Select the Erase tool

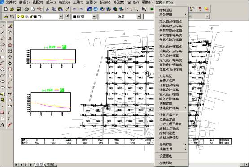(10, 26)
